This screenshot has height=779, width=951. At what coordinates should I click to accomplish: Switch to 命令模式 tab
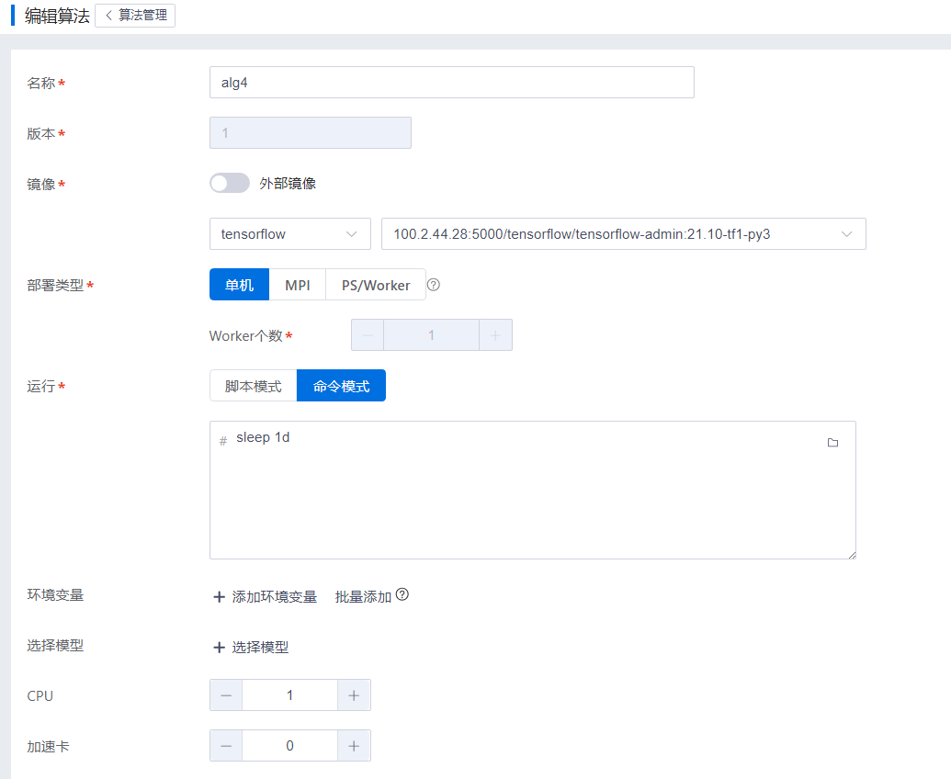pos(341,386)
